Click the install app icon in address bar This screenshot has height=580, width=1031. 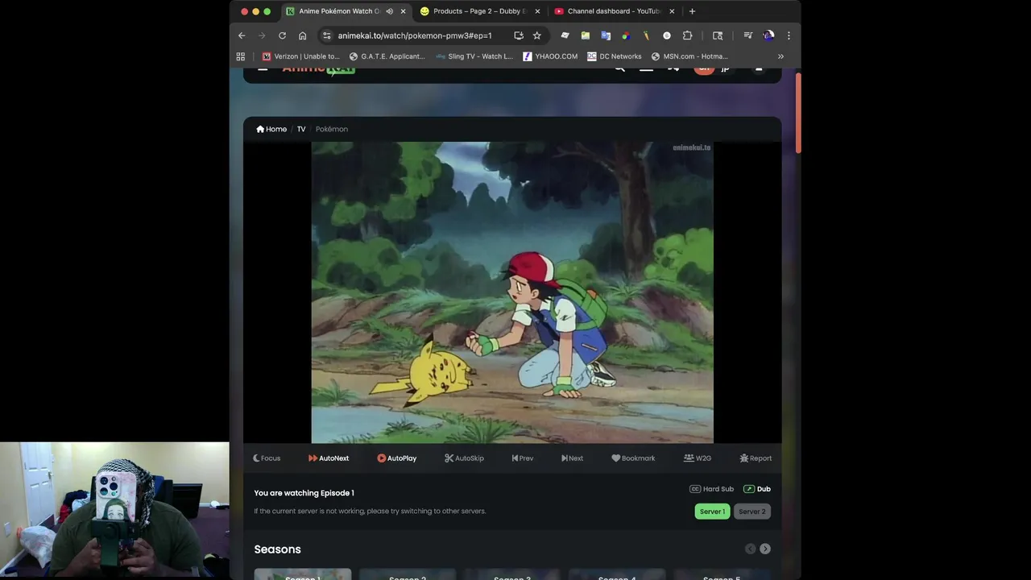[x=519, y=35]
